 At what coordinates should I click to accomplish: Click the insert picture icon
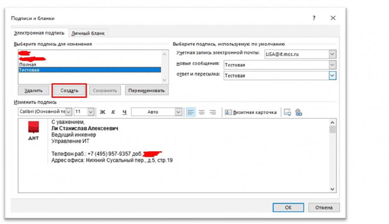tap(287, 112)
